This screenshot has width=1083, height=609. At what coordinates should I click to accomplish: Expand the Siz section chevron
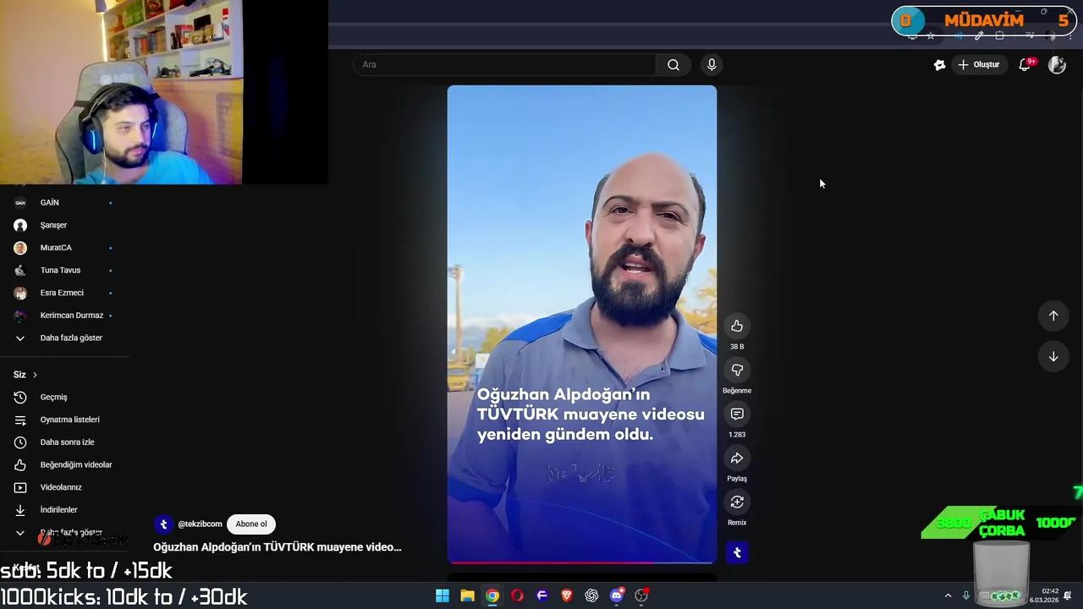pos(35,375)
